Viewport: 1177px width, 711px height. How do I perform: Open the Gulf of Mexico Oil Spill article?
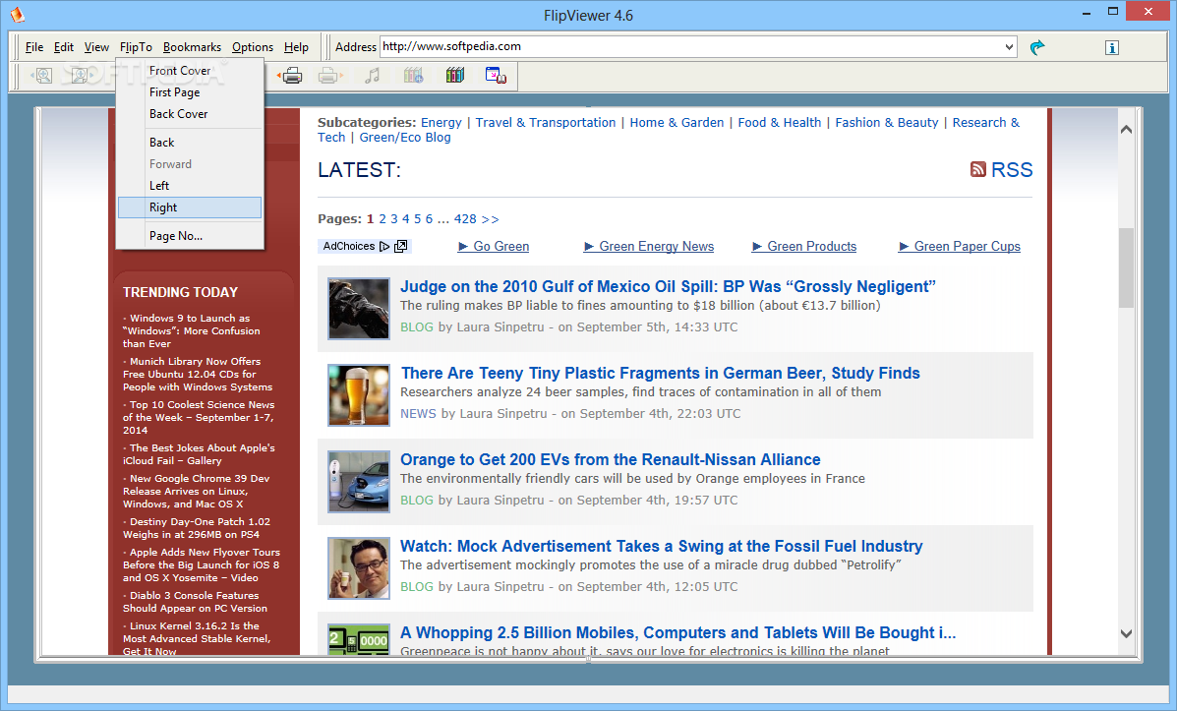tap(668, 286)
